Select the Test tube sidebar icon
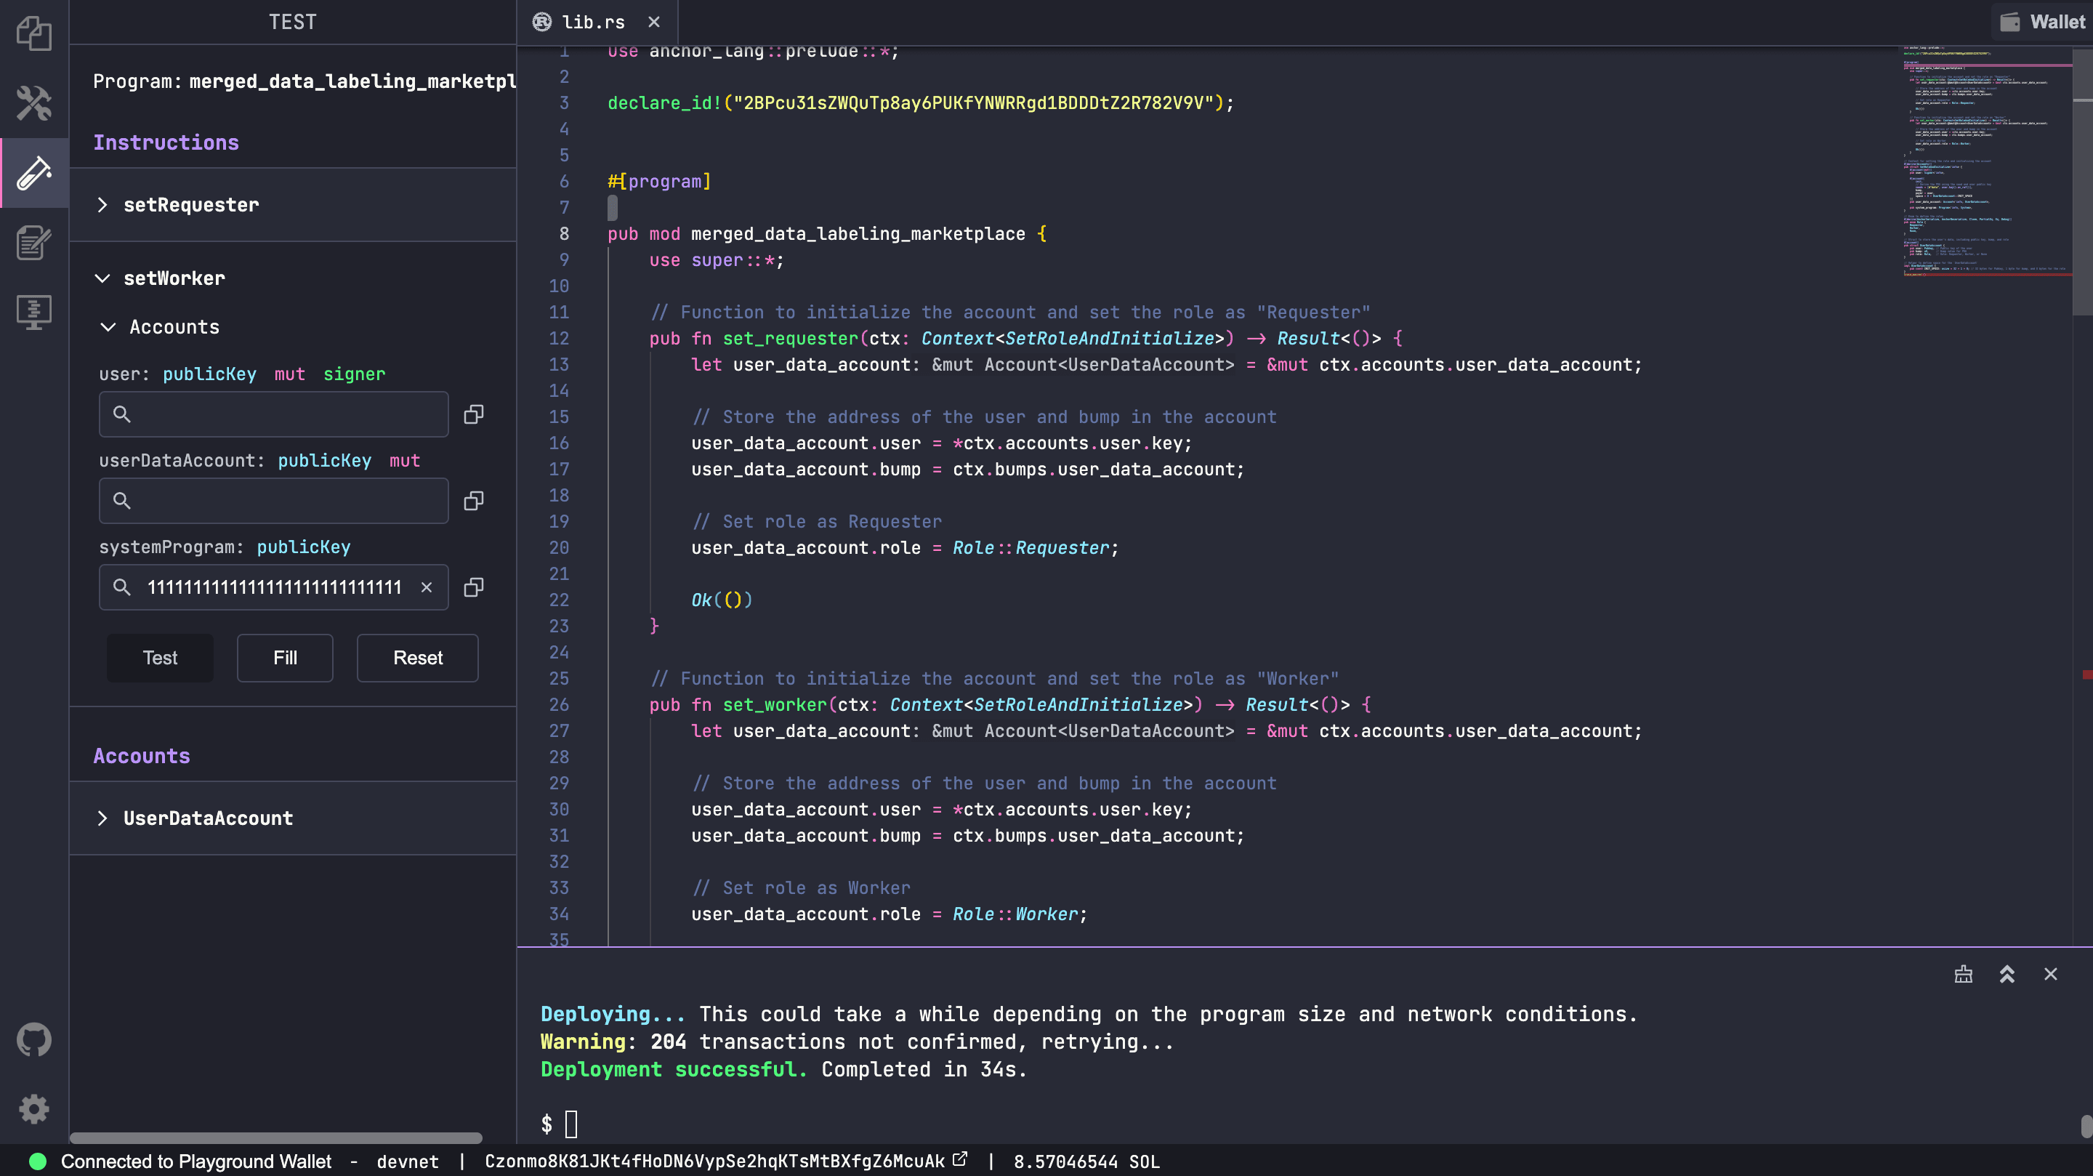This screenshot has height=1176, width=2093. click(x=34, y=173)
